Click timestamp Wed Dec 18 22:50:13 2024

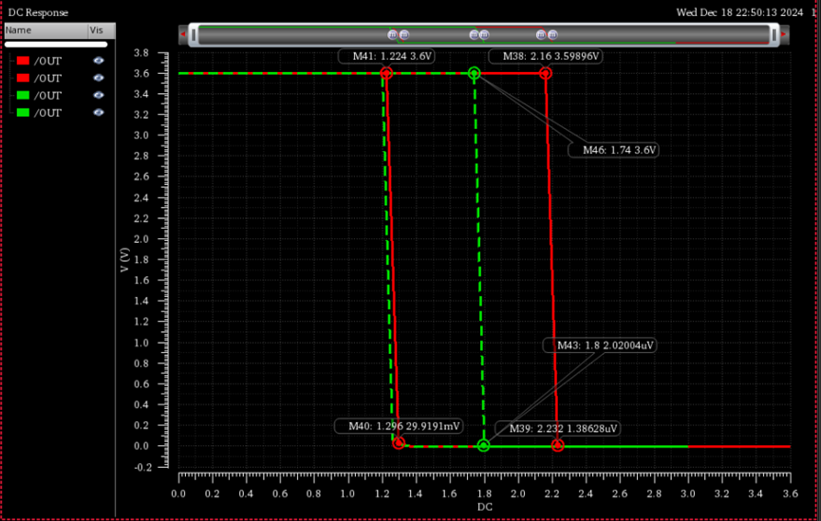coord(739,12)
